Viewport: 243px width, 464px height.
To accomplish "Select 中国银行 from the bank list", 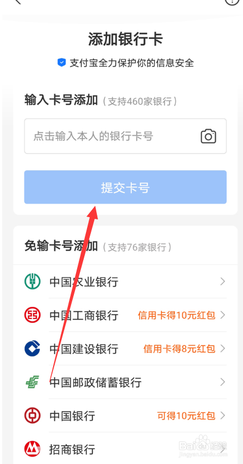I will coord(125,416).
